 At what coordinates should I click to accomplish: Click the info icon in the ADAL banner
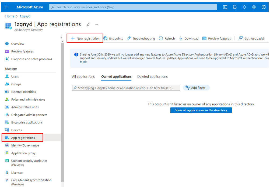coord(76,54)
